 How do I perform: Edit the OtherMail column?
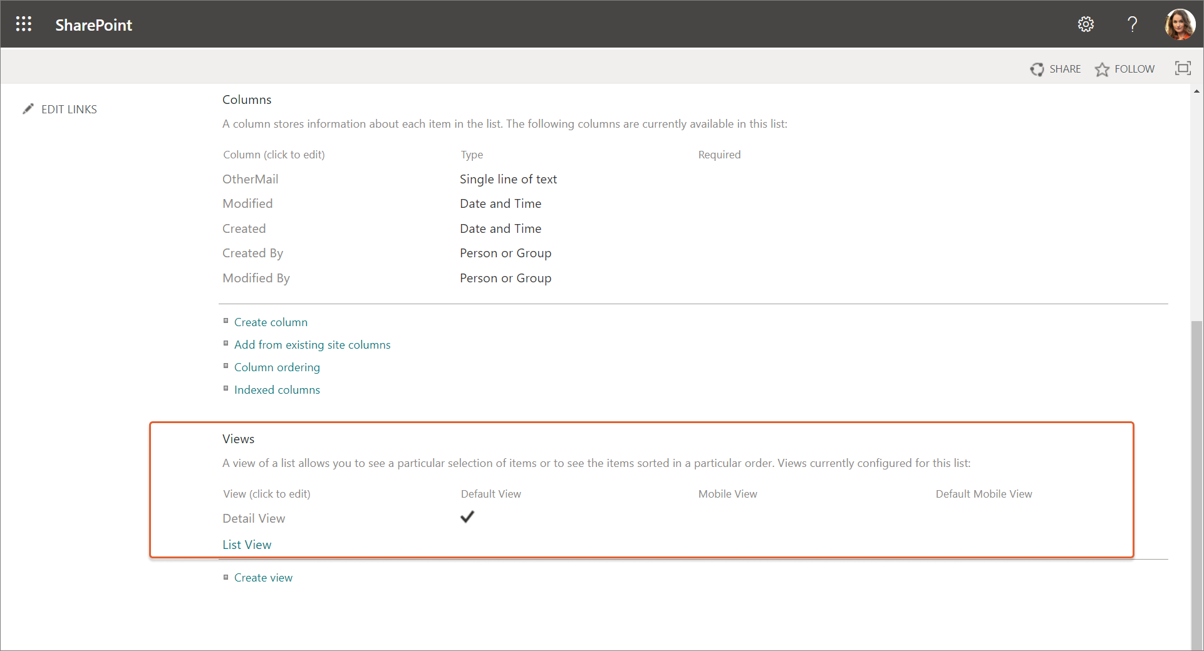click(250, 179)
